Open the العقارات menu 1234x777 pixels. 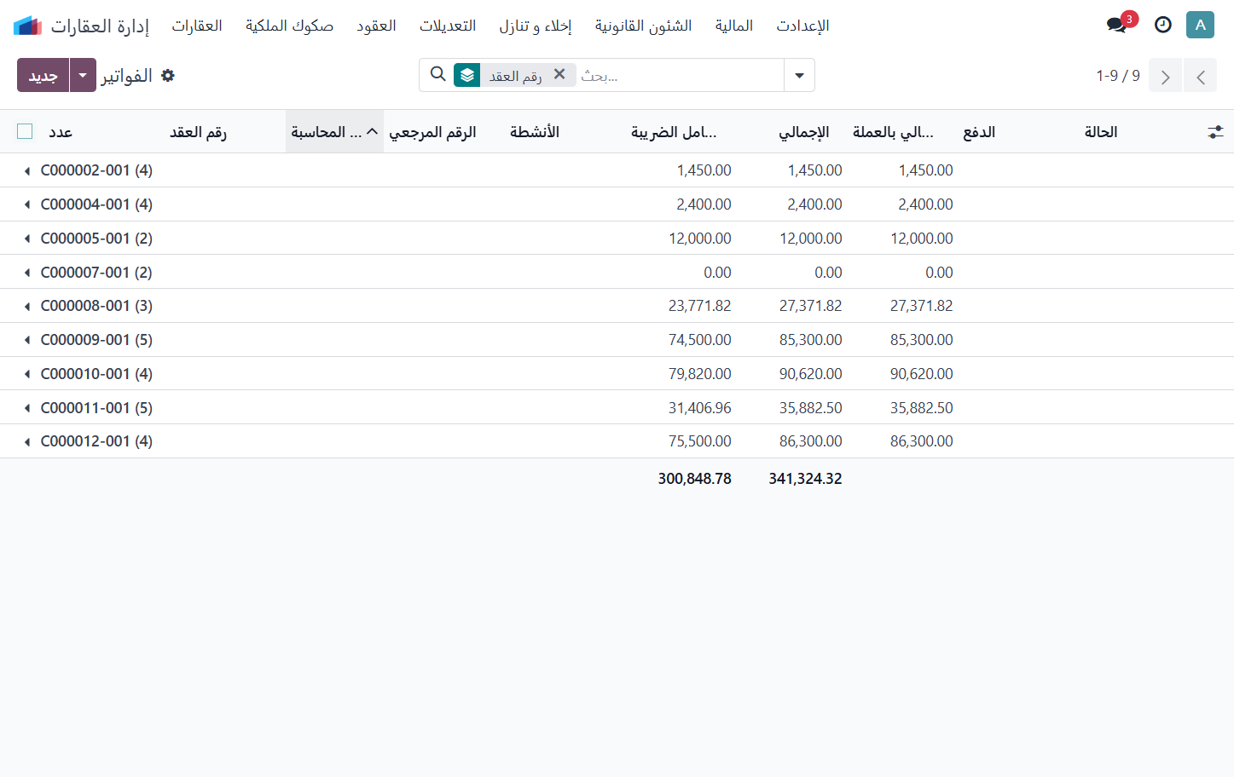click(x=197, y=26)
